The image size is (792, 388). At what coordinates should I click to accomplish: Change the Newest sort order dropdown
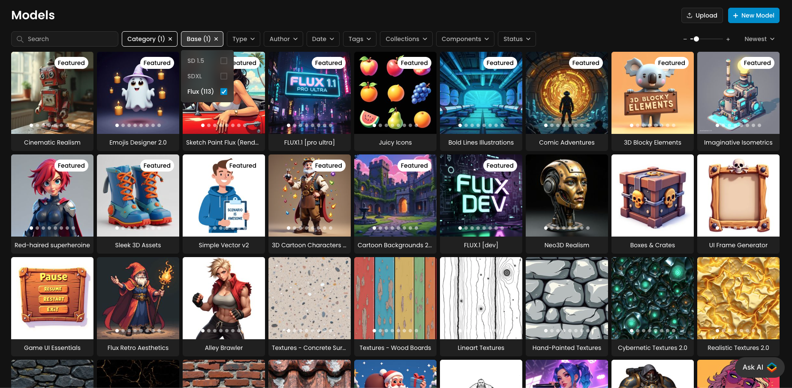click(759, 39)
